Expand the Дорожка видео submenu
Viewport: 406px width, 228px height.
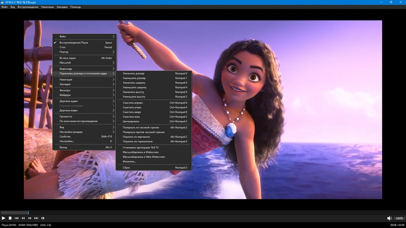[x=84, y=110]
